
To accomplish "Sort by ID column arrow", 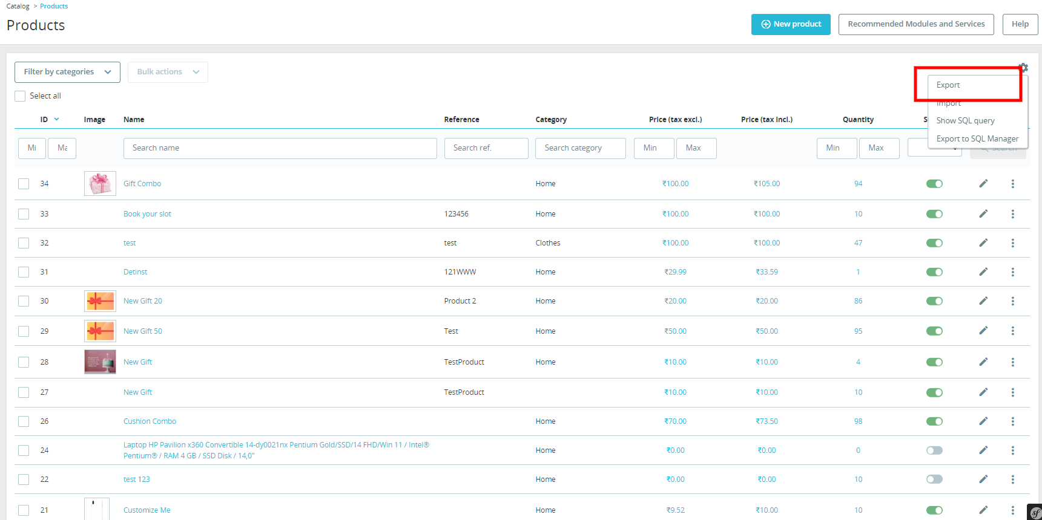I will (56, 119).
